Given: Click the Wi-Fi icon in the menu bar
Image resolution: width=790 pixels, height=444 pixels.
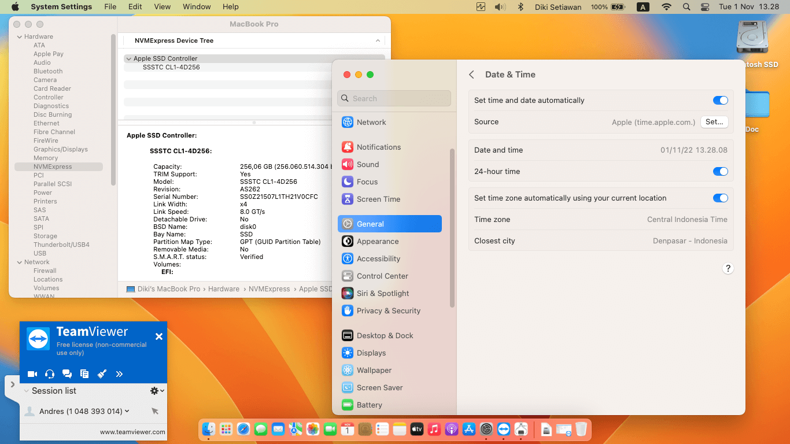Looking at the screenshot, I should point(667,7).
